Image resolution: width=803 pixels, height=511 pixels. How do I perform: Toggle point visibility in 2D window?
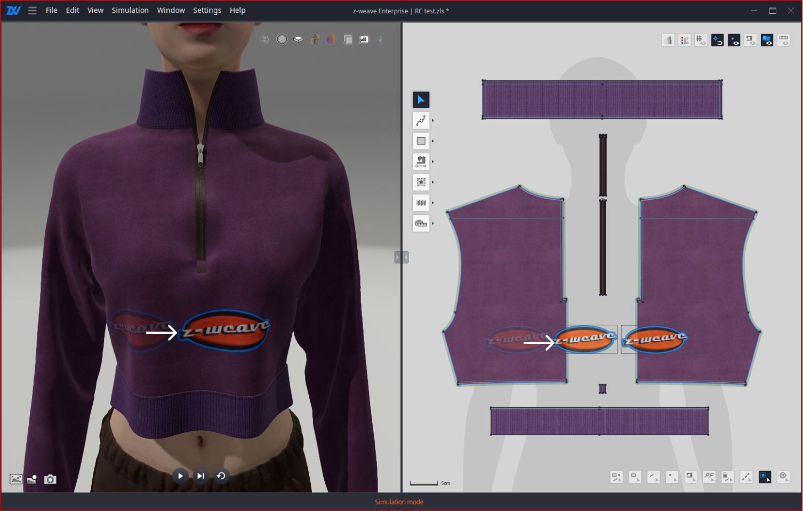734,40
